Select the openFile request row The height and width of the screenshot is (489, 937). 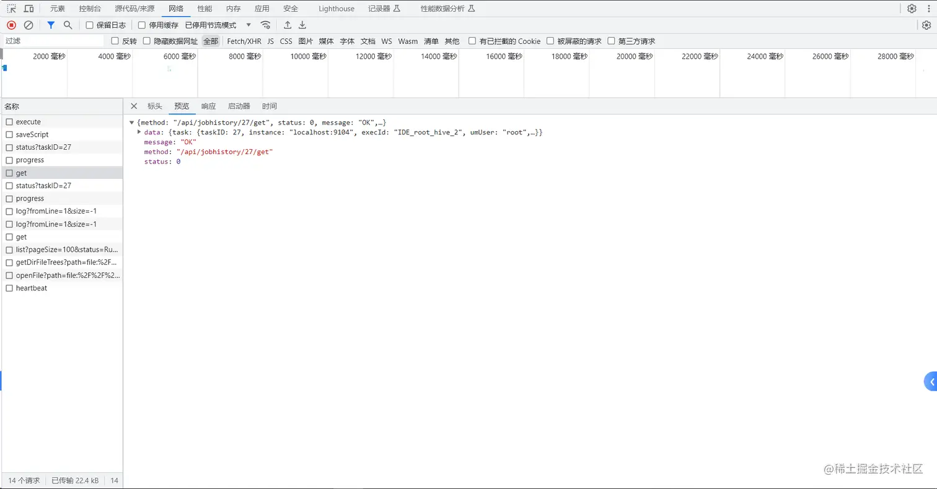(x=62, y=275)
